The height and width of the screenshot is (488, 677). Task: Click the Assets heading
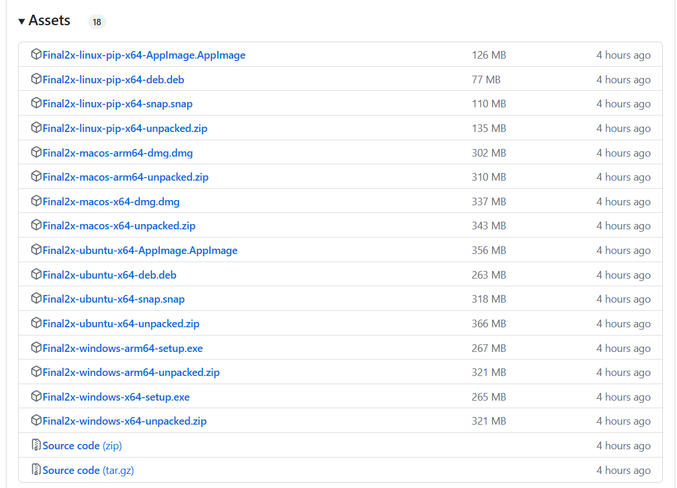49,21
